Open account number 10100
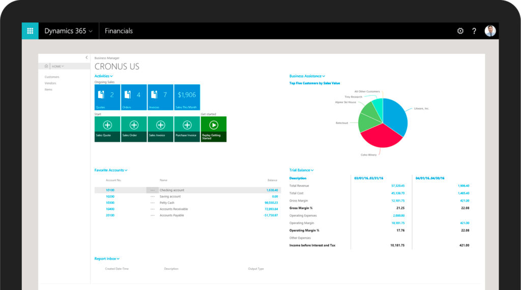Screen dimensions: 521x290 tap(110, 190)
